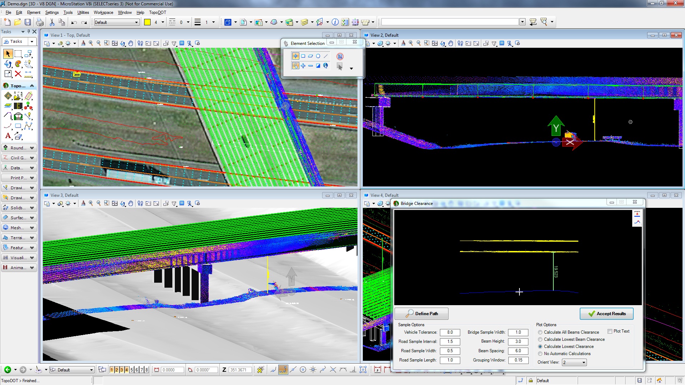
Task: Select the Element Selection arrow tool
Action: [x=8, y=54]
